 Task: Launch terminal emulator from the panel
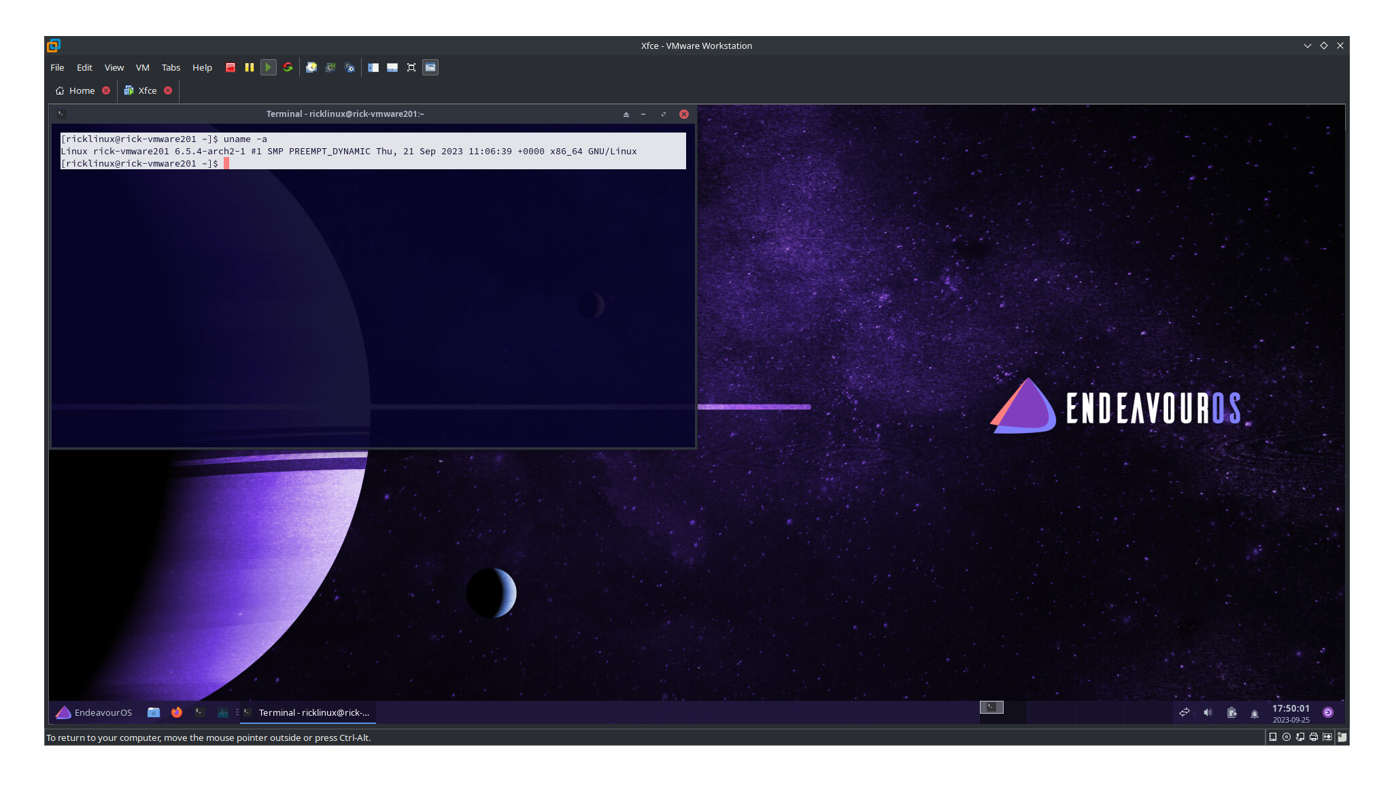pyautogui.click(x=199, y=712)
